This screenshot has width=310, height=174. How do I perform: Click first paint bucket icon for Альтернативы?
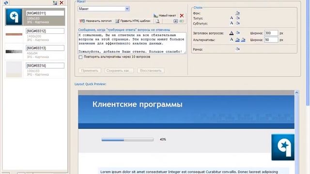point(237,40)
